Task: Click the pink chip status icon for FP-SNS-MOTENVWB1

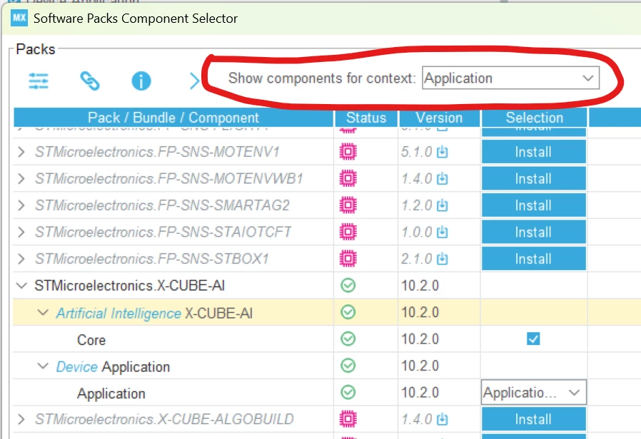Action: (348, 178)
